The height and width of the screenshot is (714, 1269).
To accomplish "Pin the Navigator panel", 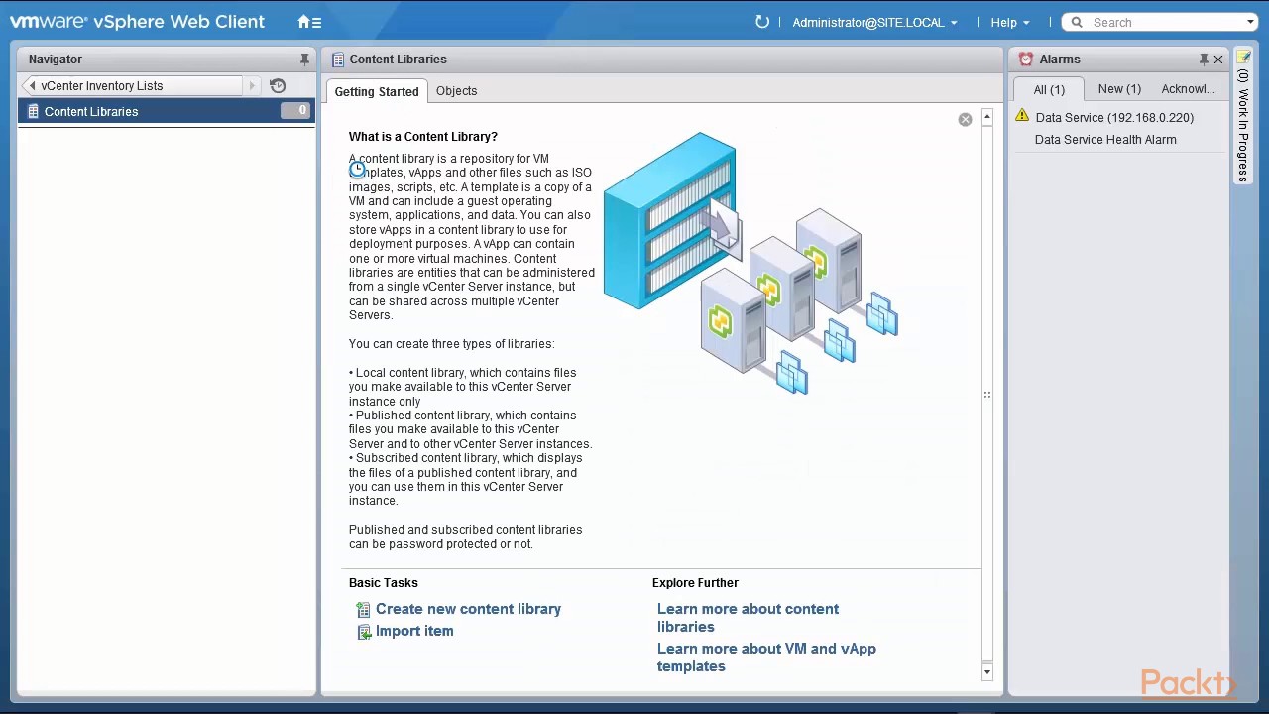I will tap(304, 59).
